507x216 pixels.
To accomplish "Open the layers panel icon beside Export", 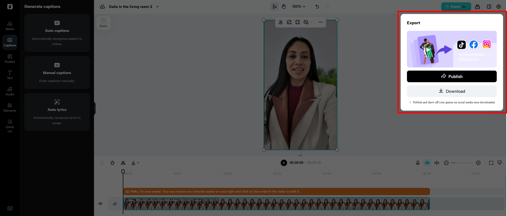I will 477,7.
